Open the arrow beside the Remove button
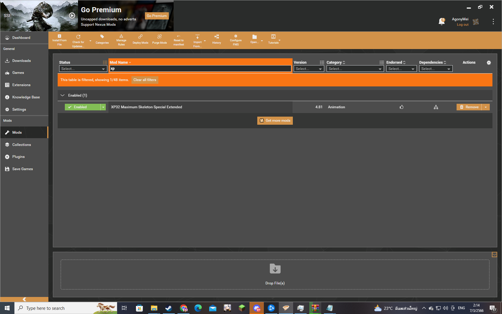The height and width of the screenshot is (314, 502). click(486, 107)
